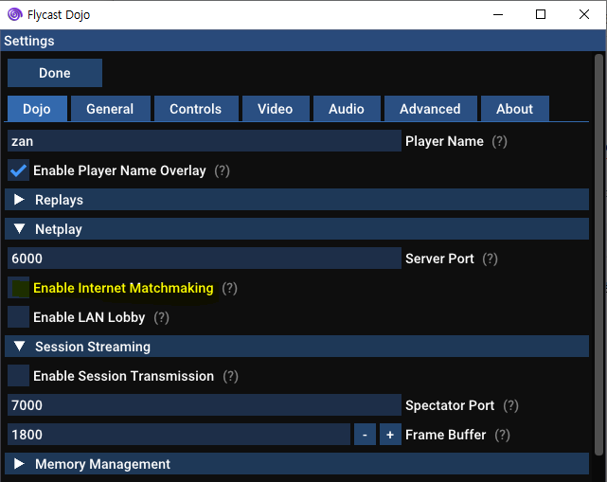Increase Frame Buffer with plus button
This screenshot has height=482, width=607.
pos(390,435)
